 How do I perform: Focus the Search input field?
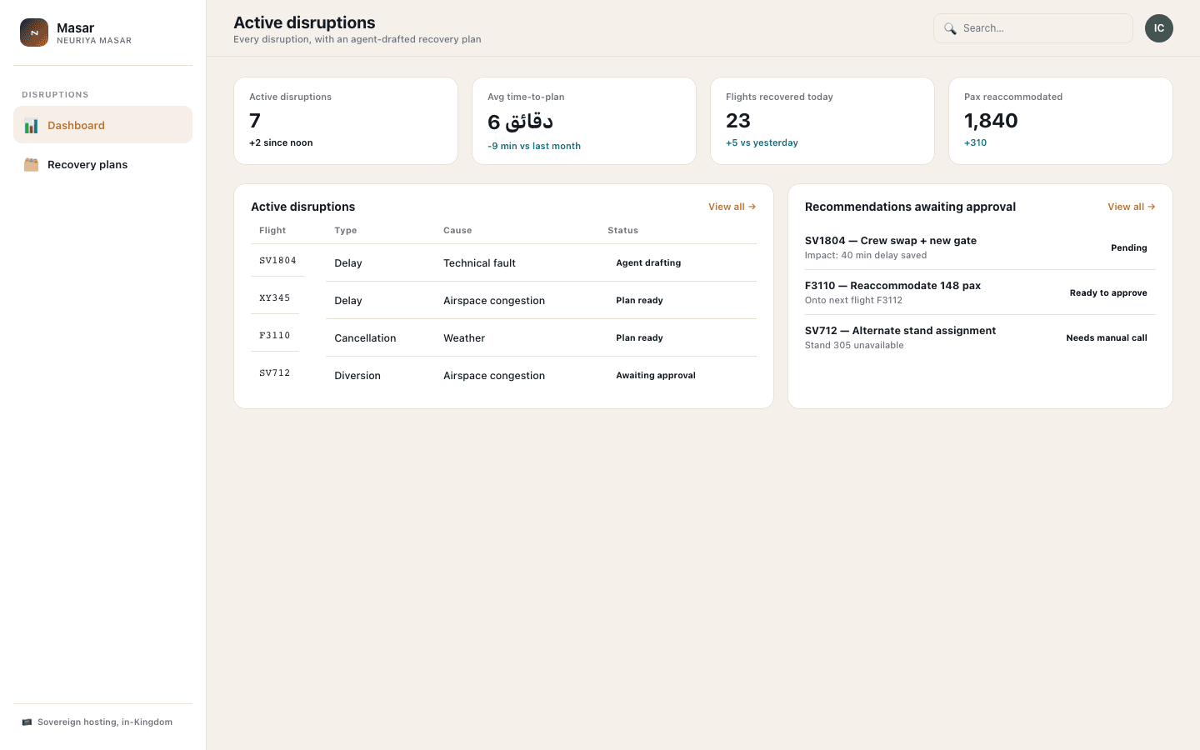click(x=1033, y=28)
